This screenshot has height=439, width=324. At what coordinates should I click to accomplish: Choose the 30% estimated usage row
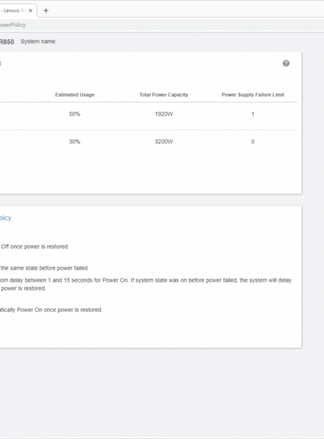click(148, 141)
